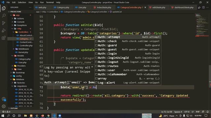211x118 pixels.
Task: Open the Manage gear icon
Action: pos(4,106)
